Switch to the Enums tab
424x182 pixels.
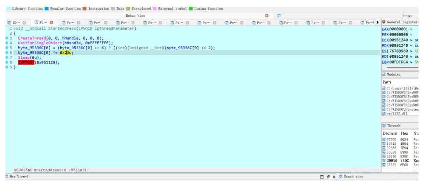(x=407, y=16)
